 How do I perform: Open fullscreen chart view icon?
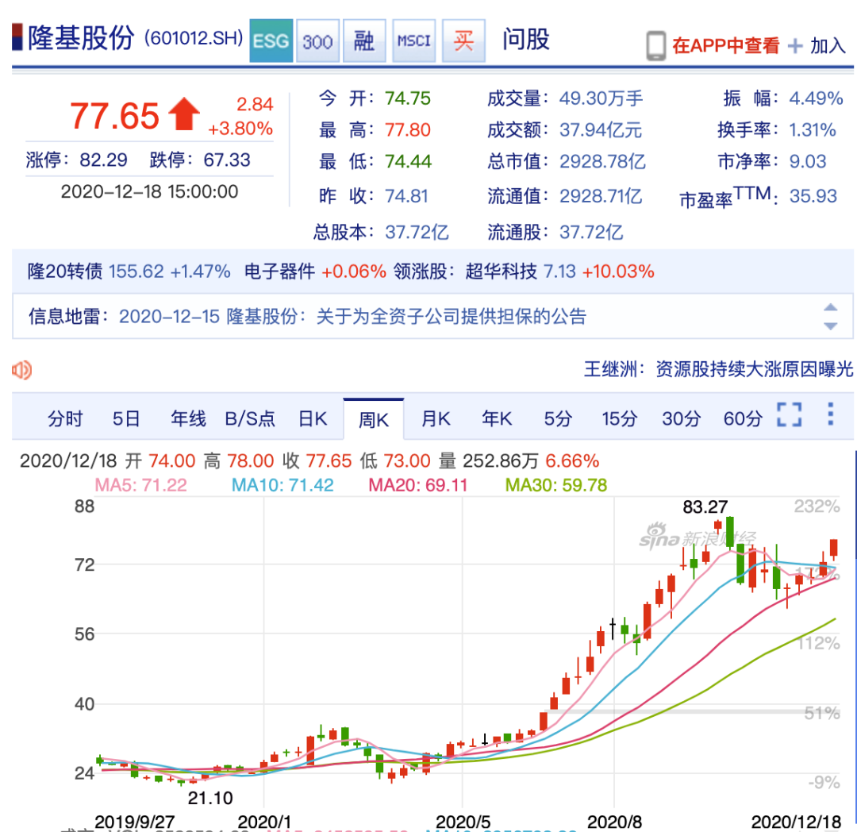coord(790,414)
